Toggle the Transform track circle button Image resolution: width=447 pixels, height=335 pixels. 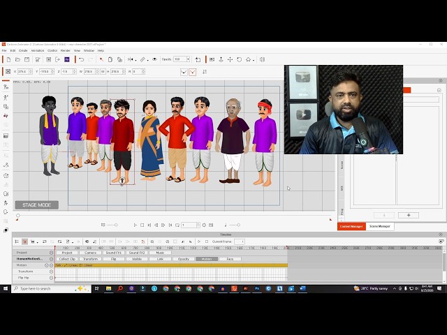[x=51, y=271]
